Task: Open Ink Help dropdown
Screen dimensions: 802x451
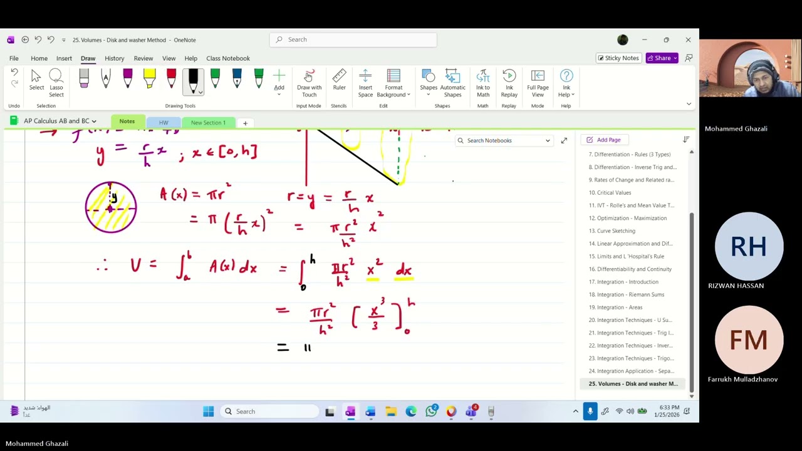Action: [x=566, y=83]
